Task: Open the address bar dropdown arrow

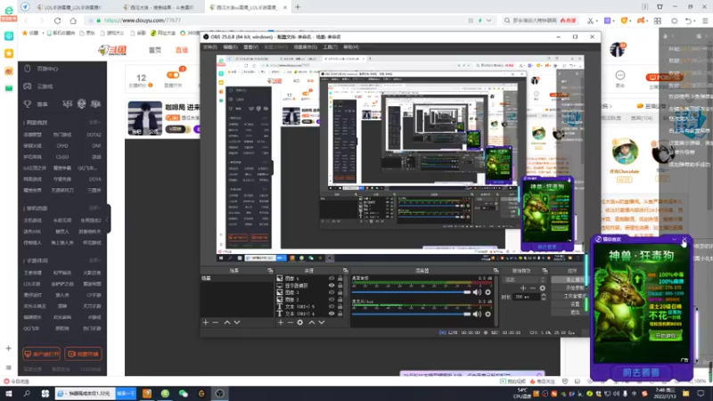Action: tap(488, 20)
